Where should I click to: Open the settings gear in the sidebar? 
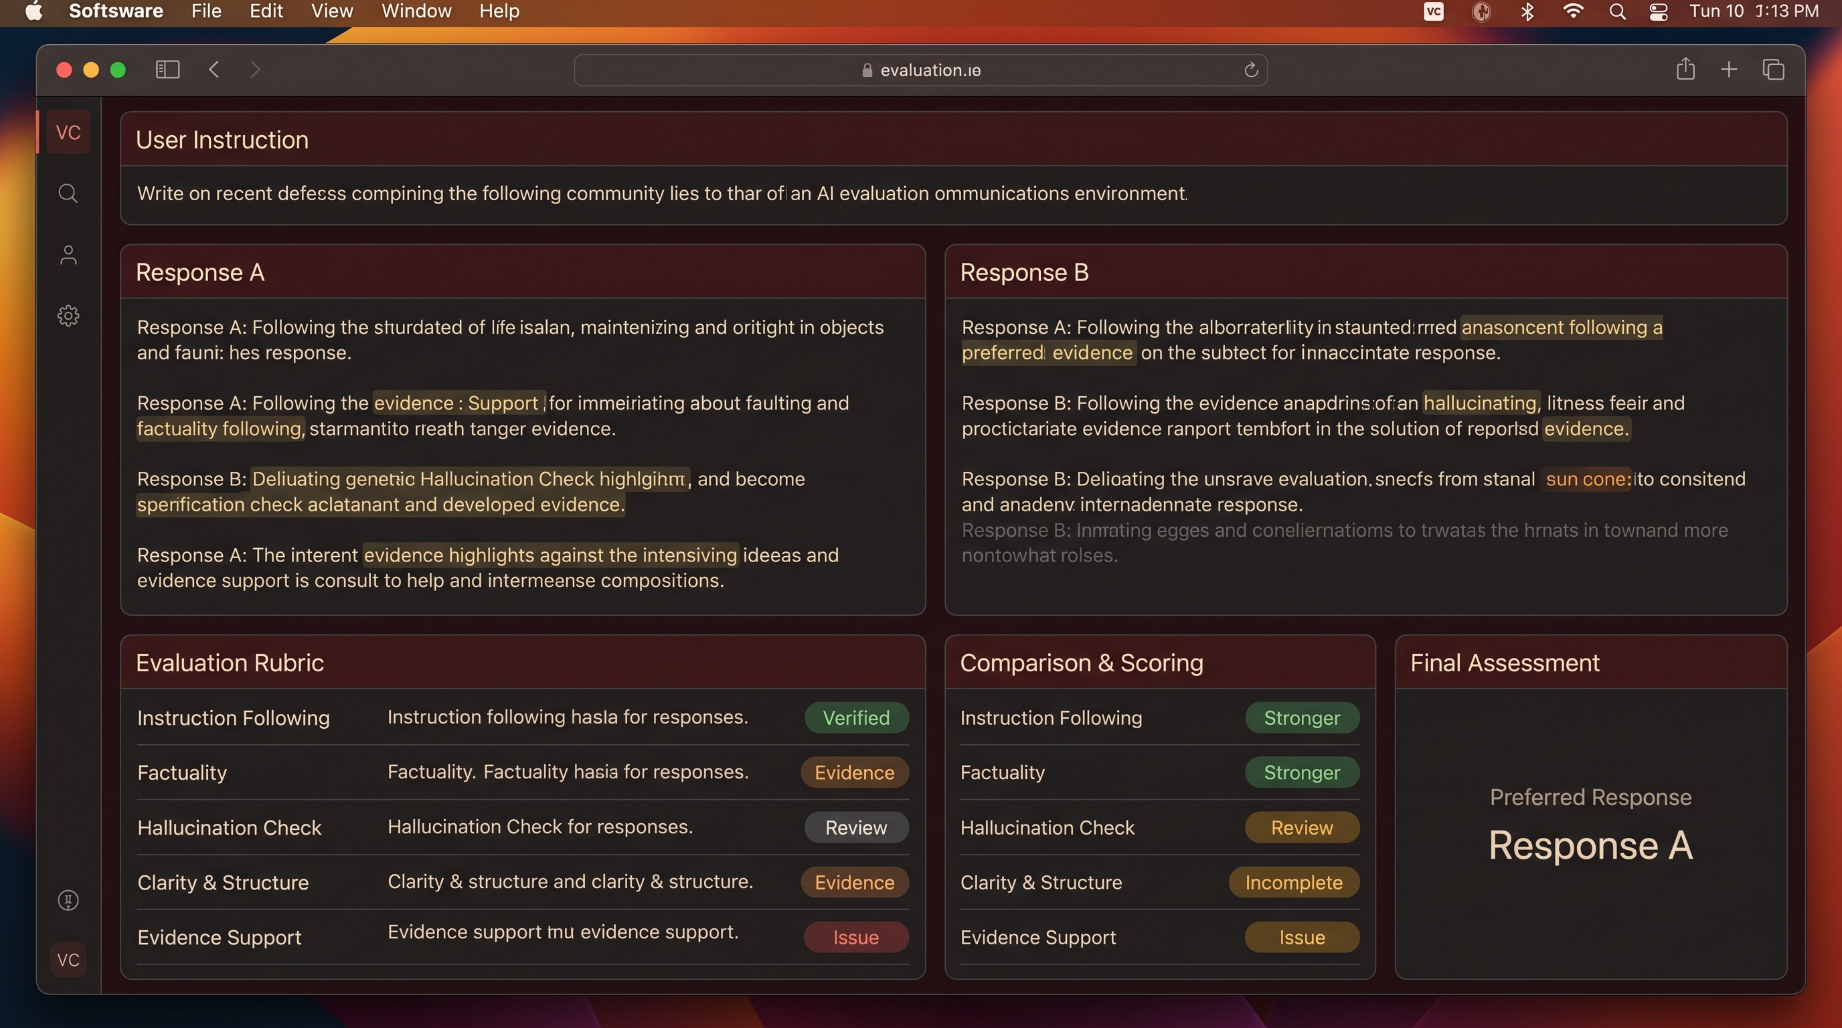pos(68,315)
